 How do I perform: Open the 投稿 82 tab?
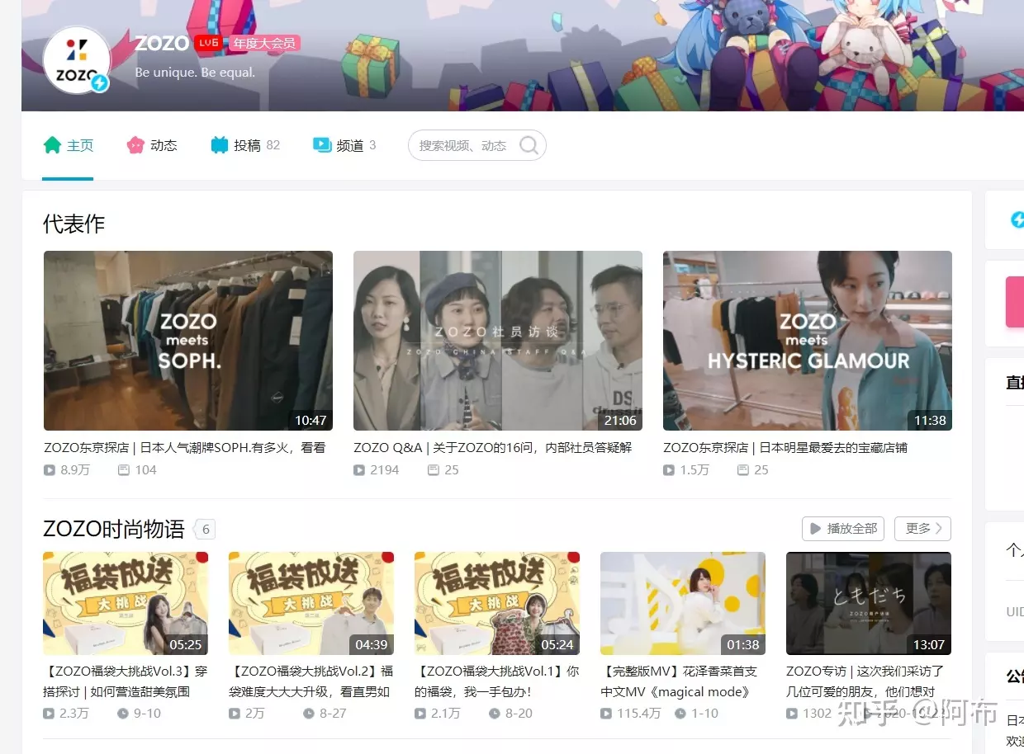[245, 145]
